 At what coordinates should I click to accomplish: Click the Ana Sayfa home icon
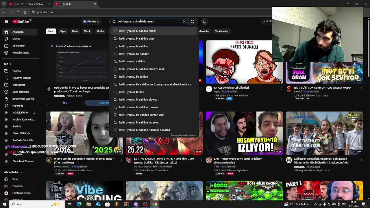click(6, 32)
